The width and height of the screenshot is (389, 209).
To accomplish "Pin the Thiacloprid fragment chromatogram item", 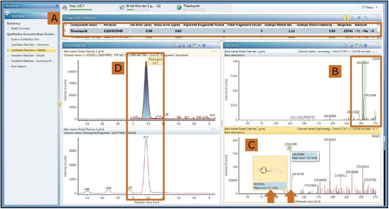I will point(212,129).
